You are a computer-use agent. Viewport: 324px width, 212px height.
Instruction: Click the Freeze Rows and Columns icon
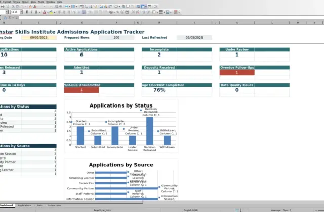point(143,7)
